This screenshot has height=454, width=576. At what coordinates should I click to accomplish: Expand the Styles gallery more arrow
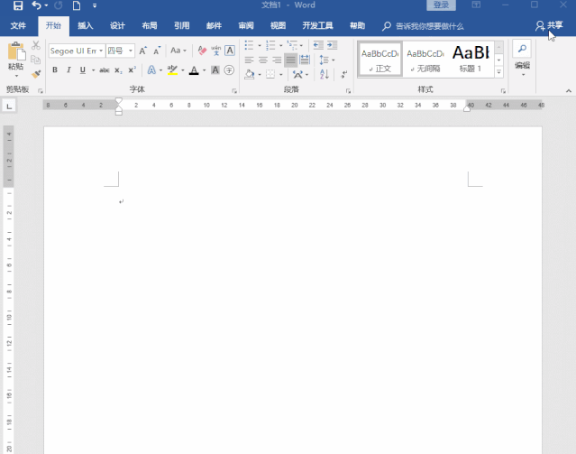tap(500, 72)
